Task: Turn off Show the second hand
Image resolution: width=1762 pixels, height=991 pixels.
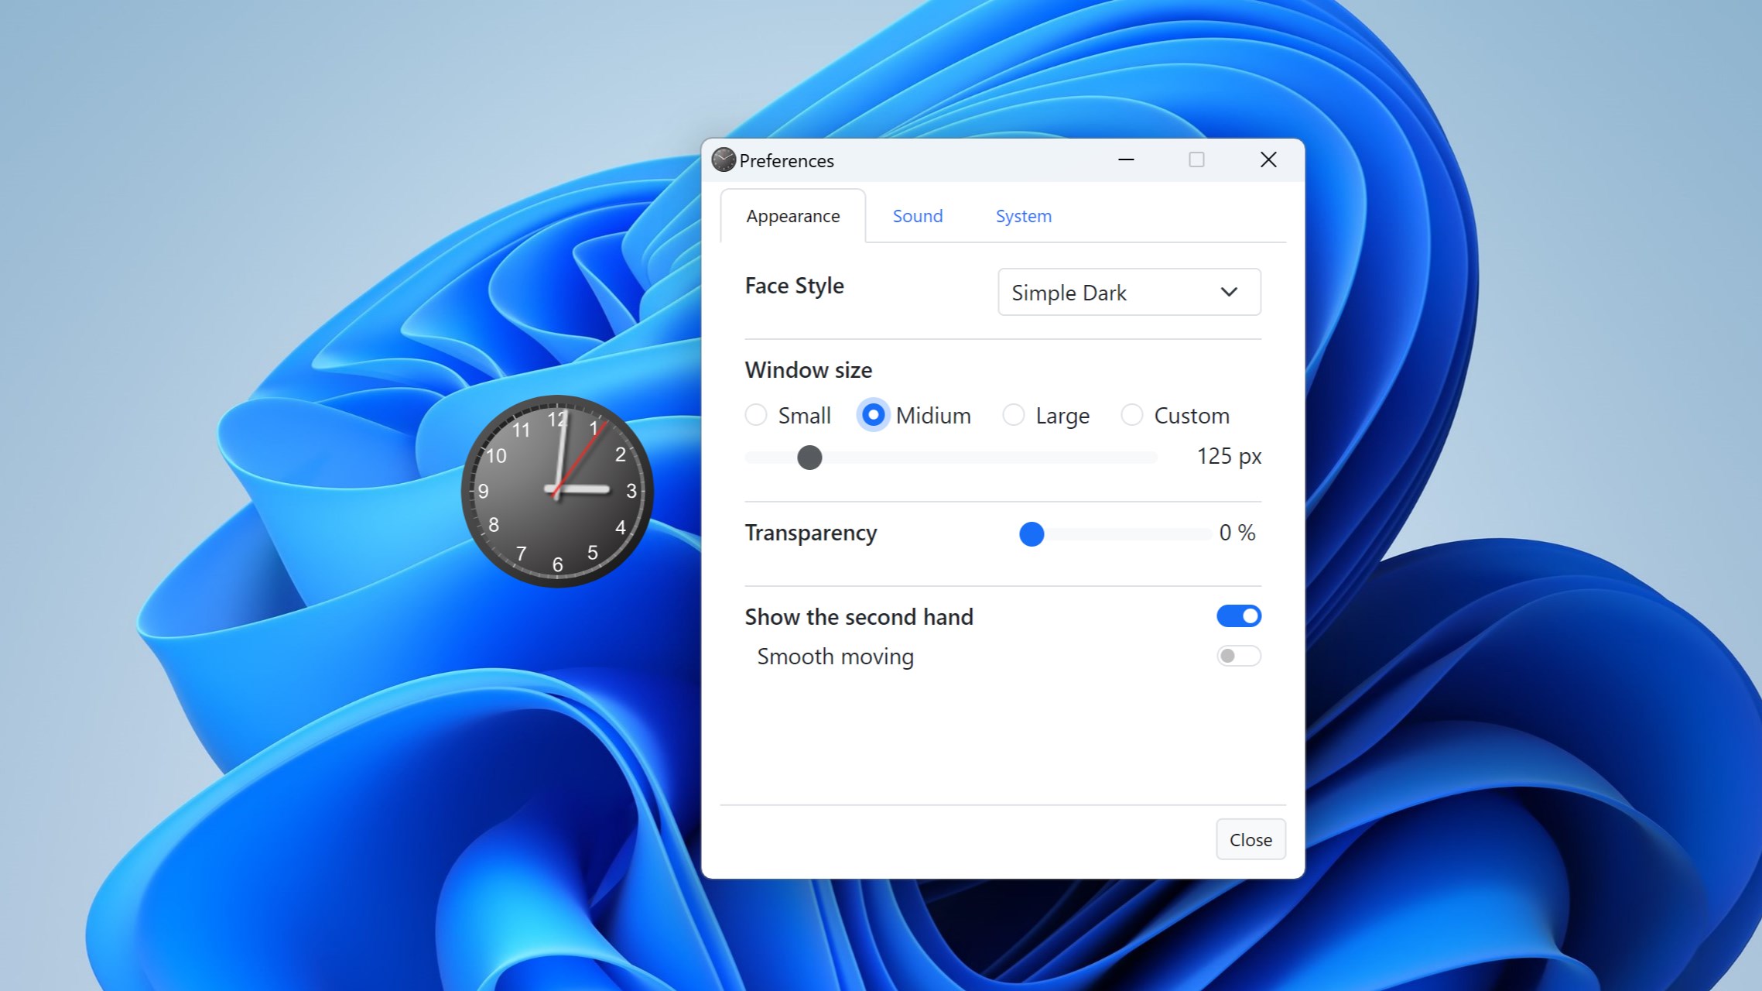Action: (x=1238, y=616)
